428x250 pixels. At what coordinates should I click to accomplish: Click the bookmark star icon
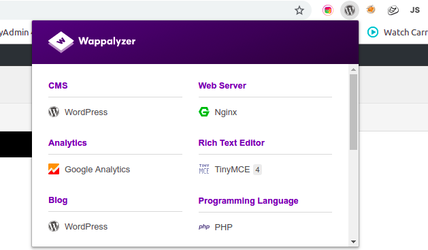[299, 10]
